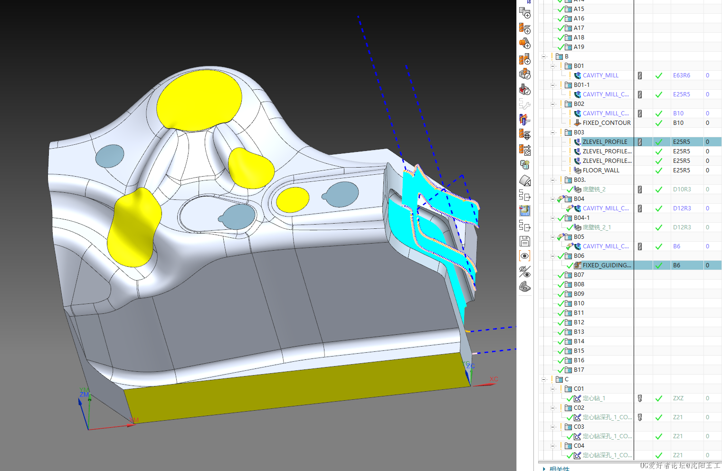Click the surface with cursor icon

524,180
